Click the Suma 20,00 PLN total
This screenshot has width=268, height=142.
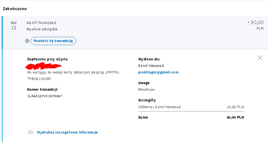point(191,117)
